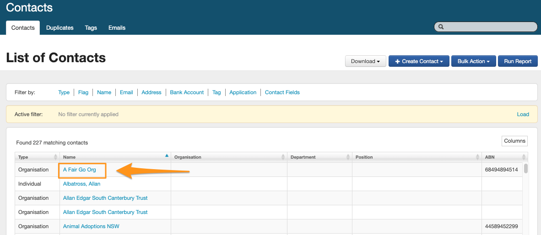Click the search magnifier icon
The image size is (541, 235).
[441, 27]
